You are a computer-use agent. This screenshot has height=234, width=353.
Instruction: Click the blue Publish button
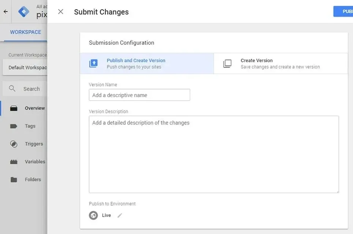tap(343, 11)
